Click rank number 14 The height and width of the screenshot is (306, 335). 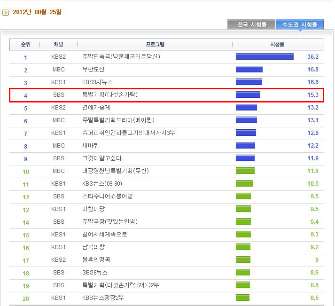[26, 223]
